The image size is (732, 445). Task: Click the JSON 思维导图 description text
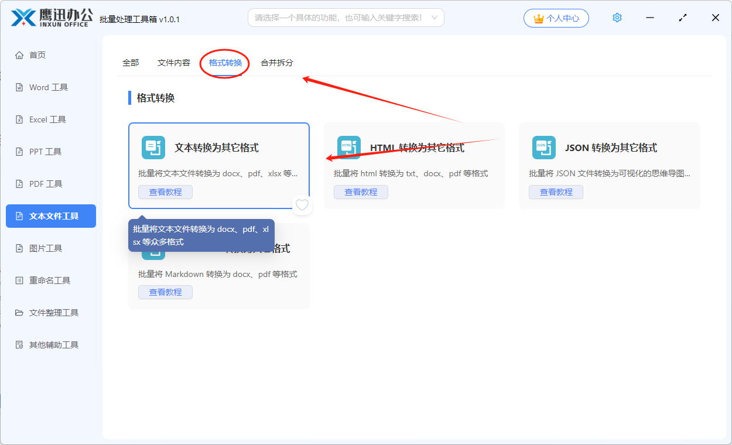610,173
